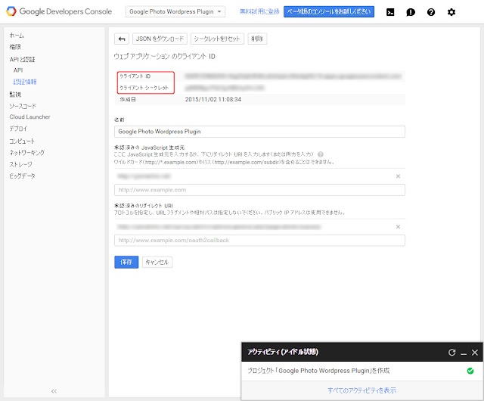Select ストレージ in the sidebar
This screenshot has width=484, height=401.
(20, 164)
